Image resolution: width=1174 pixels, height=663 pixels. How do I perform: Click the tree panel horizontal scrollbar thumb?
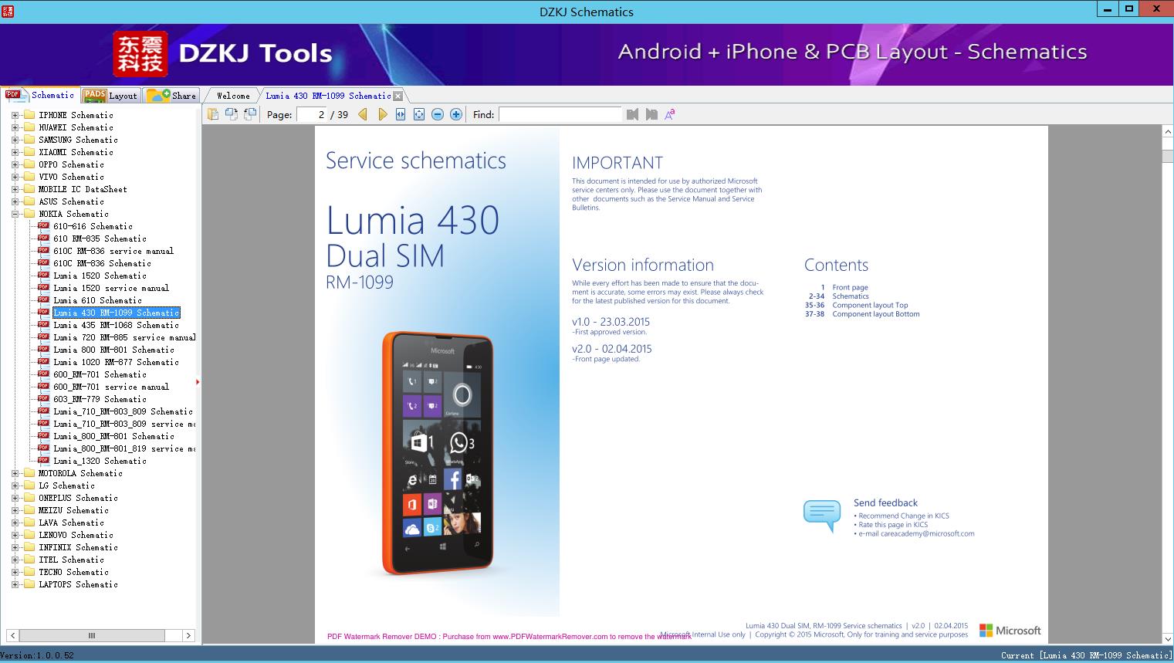click(91, 635)
